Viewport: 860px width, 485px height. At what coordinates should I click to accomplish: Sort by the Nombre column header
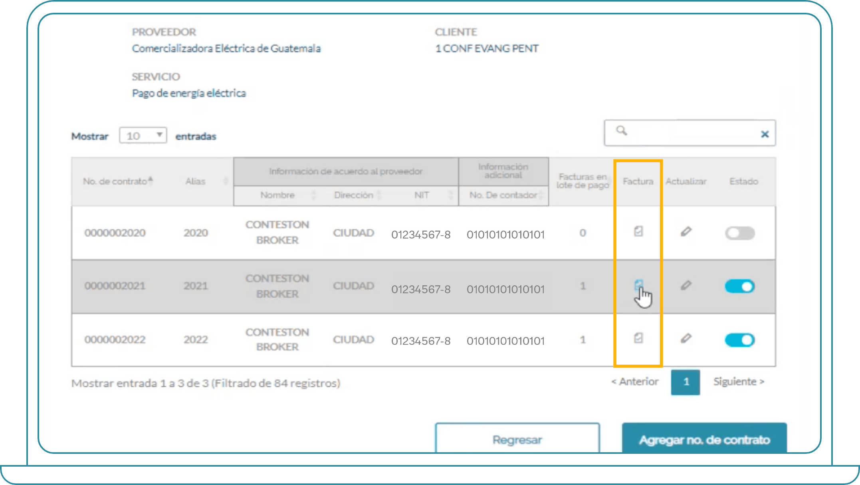coord(277,195)
